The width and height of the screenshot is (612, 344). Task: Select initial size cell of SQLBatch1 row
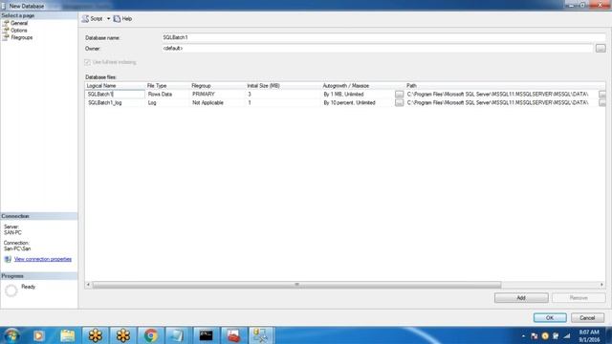pyautogui.click(x=283, y=95)
